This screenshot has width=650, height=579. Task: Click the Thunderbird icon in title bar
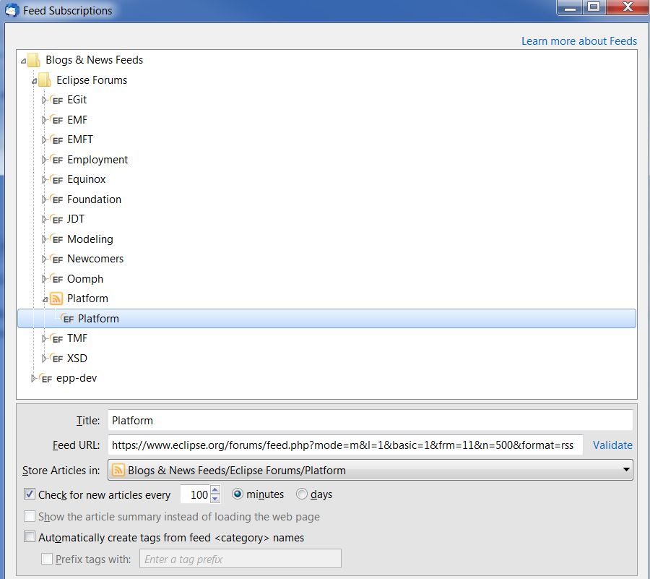coord(12,10)
